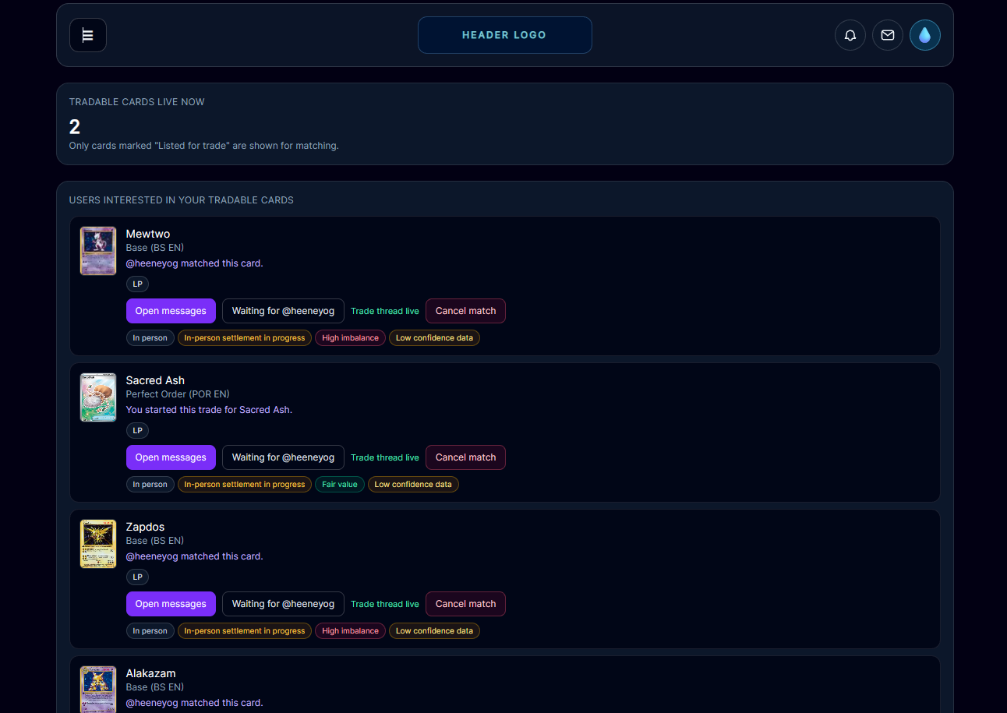Image resolution: width=1007 pixels, height=713 pixels.
Task: Click the In person tag on Zapdos
Action: point(150,631)
